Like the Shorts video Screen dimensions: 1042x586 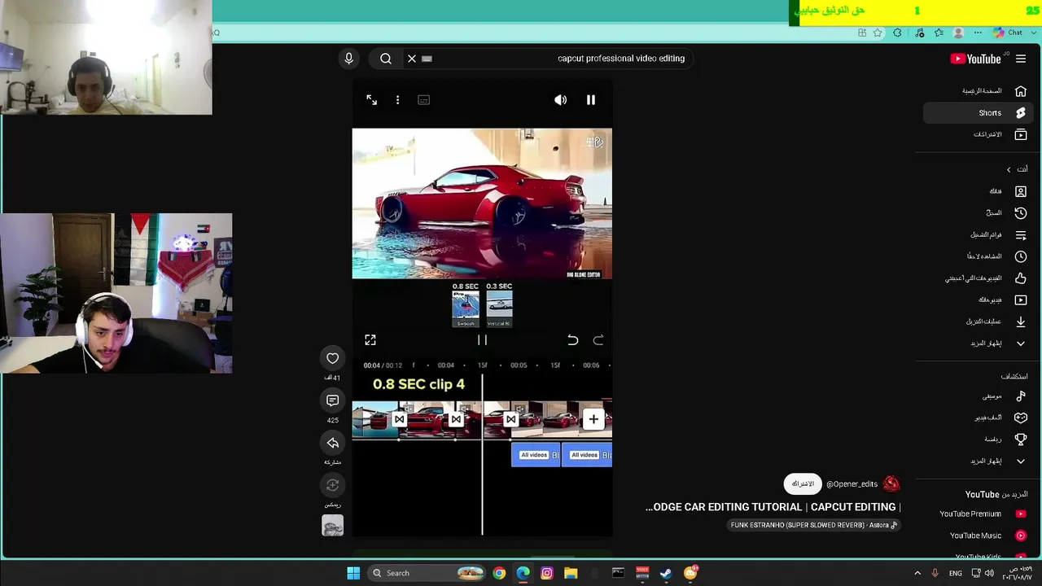click(x=332, y=358)
